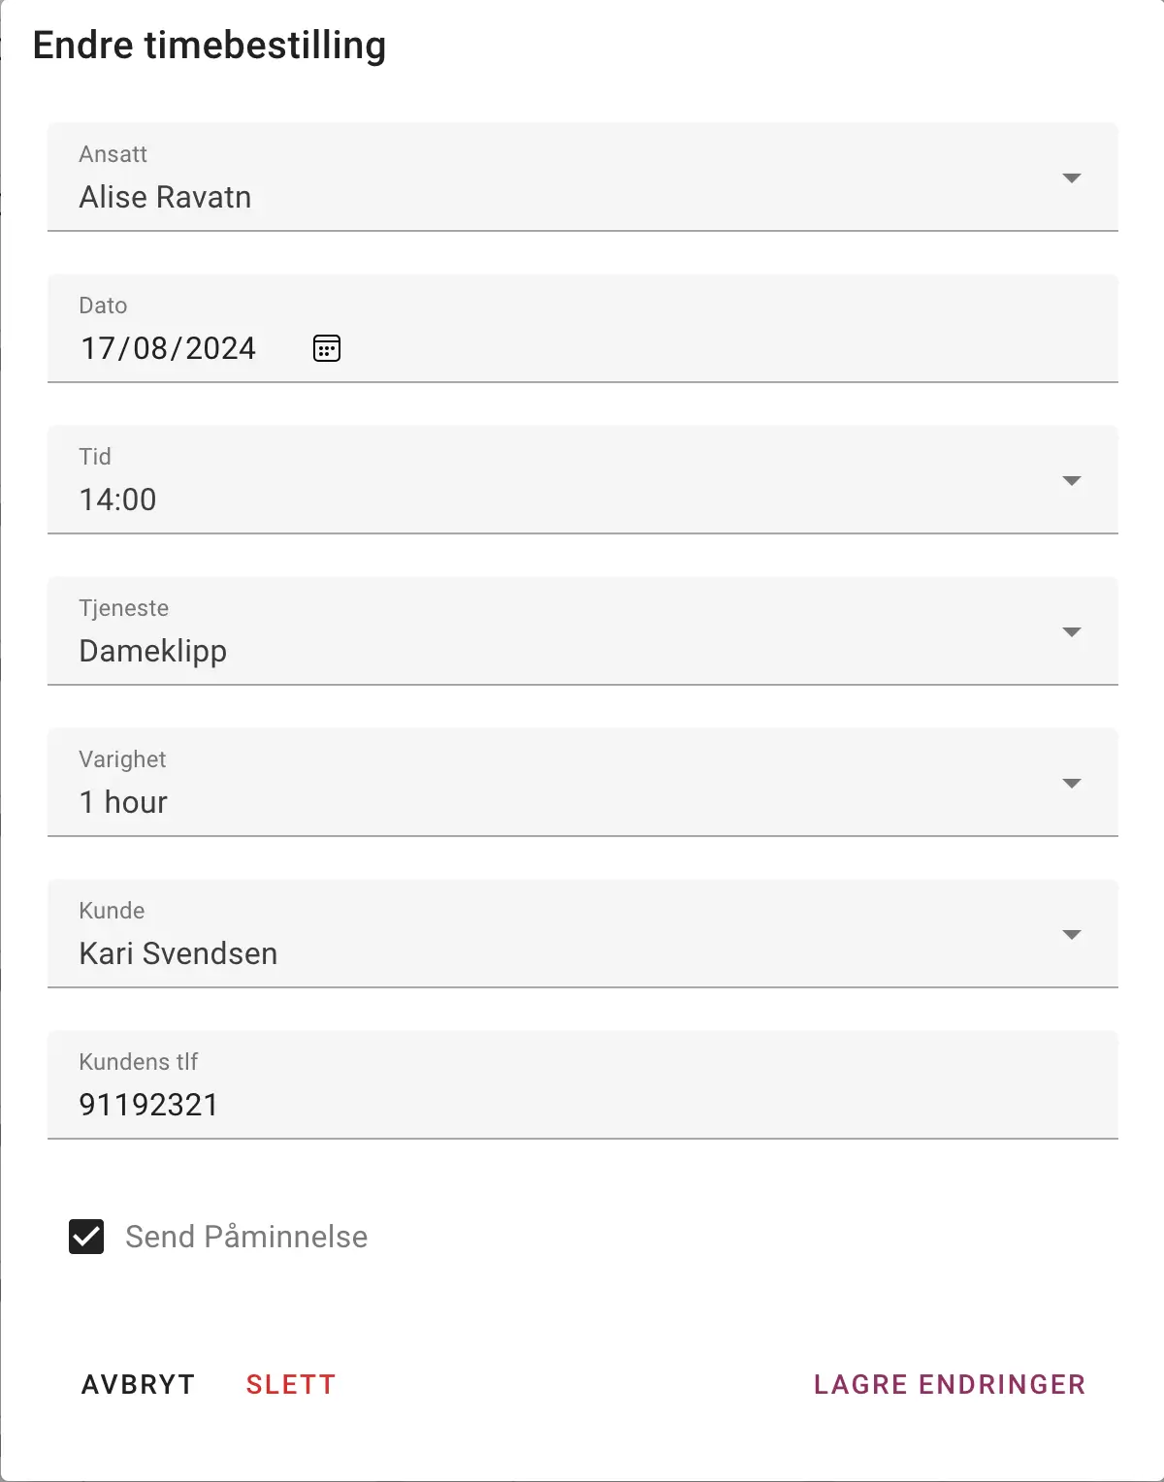Open the time selector showing 14:00
The width and height of the screenshot is (1164, 1482).
pyautogui.click(x=117, y=499)
